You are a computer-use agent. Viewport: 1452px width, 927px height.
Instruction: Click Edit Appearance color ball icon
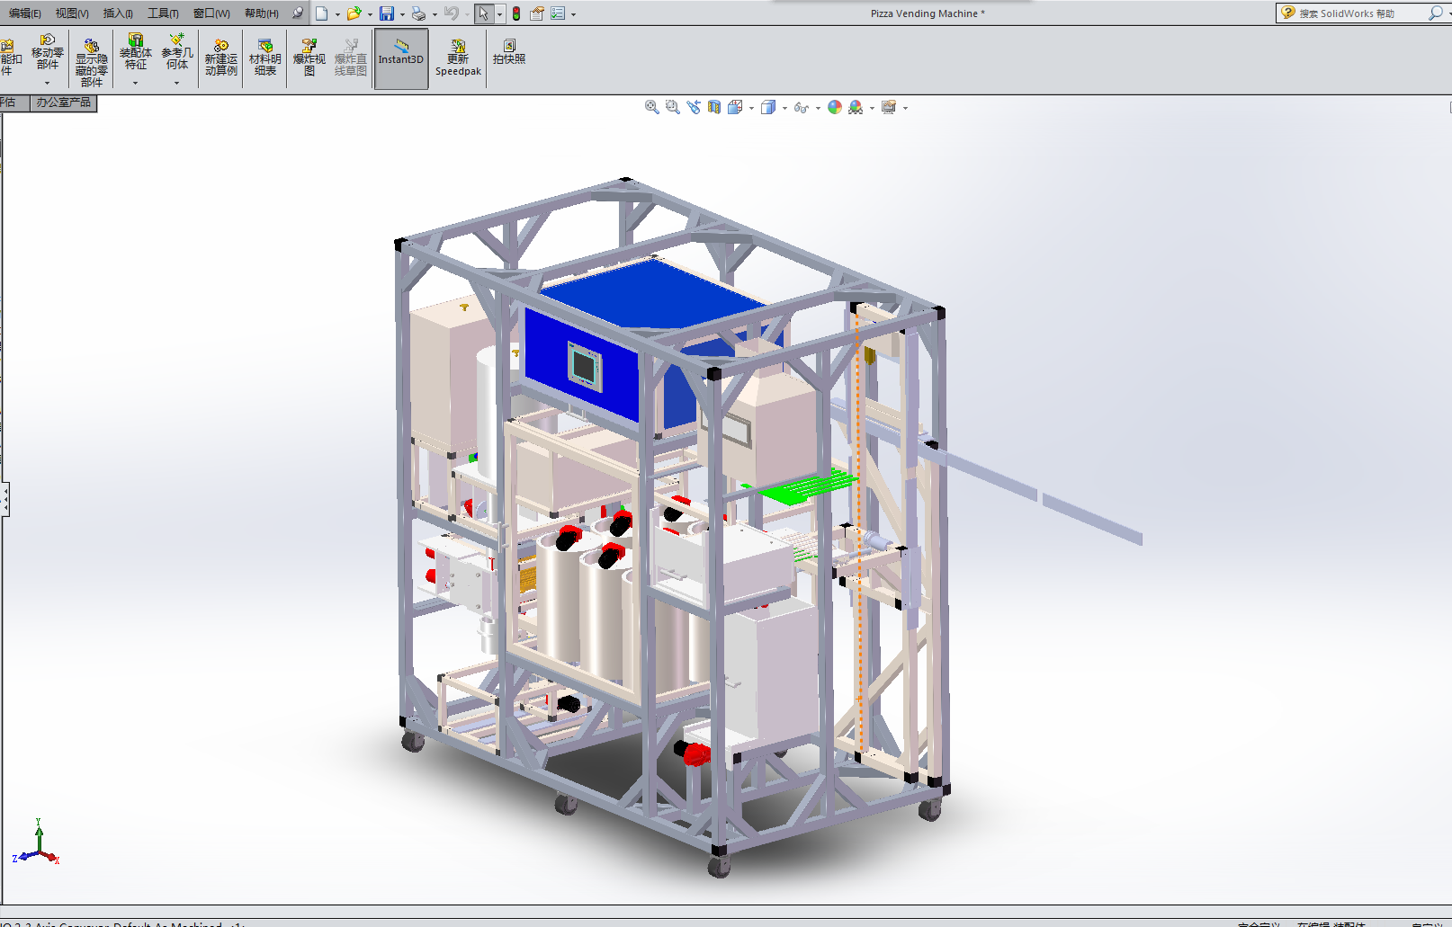coord(835,107)
